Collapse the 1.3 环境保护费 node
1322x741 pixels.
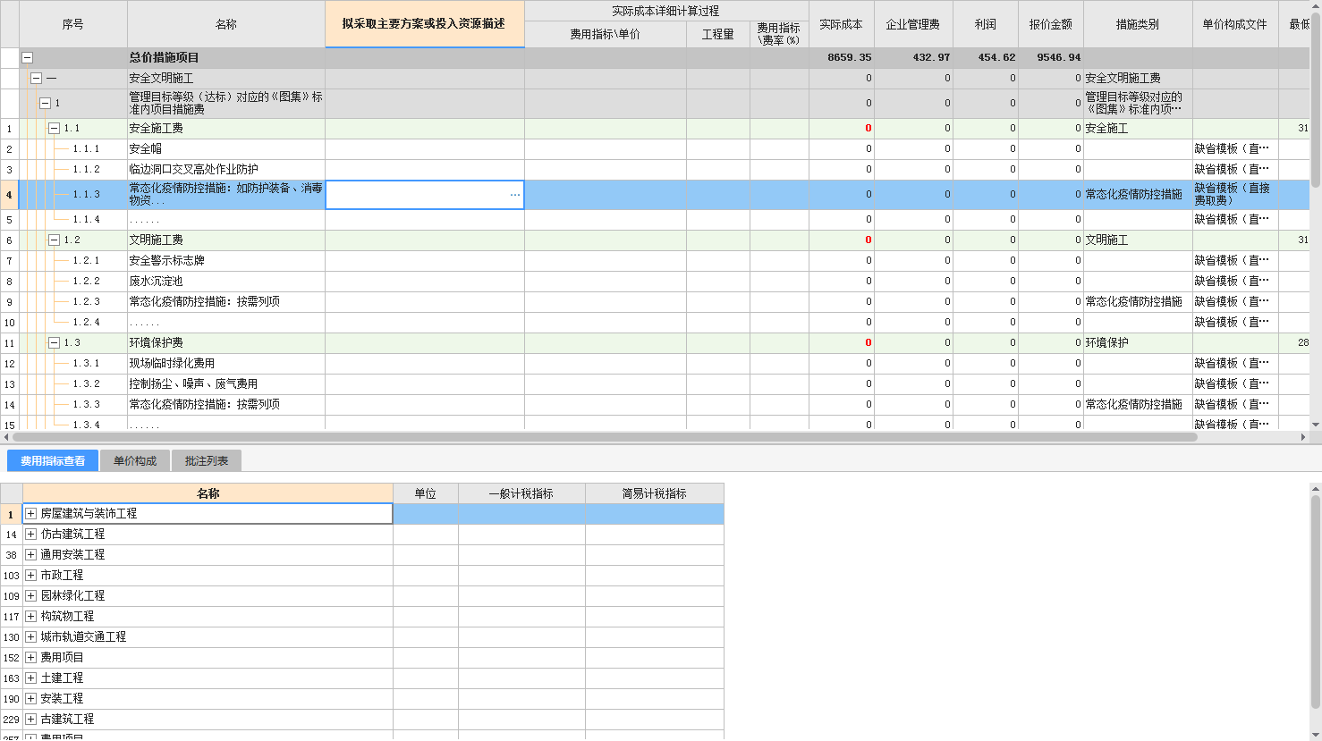coord(54,343)
